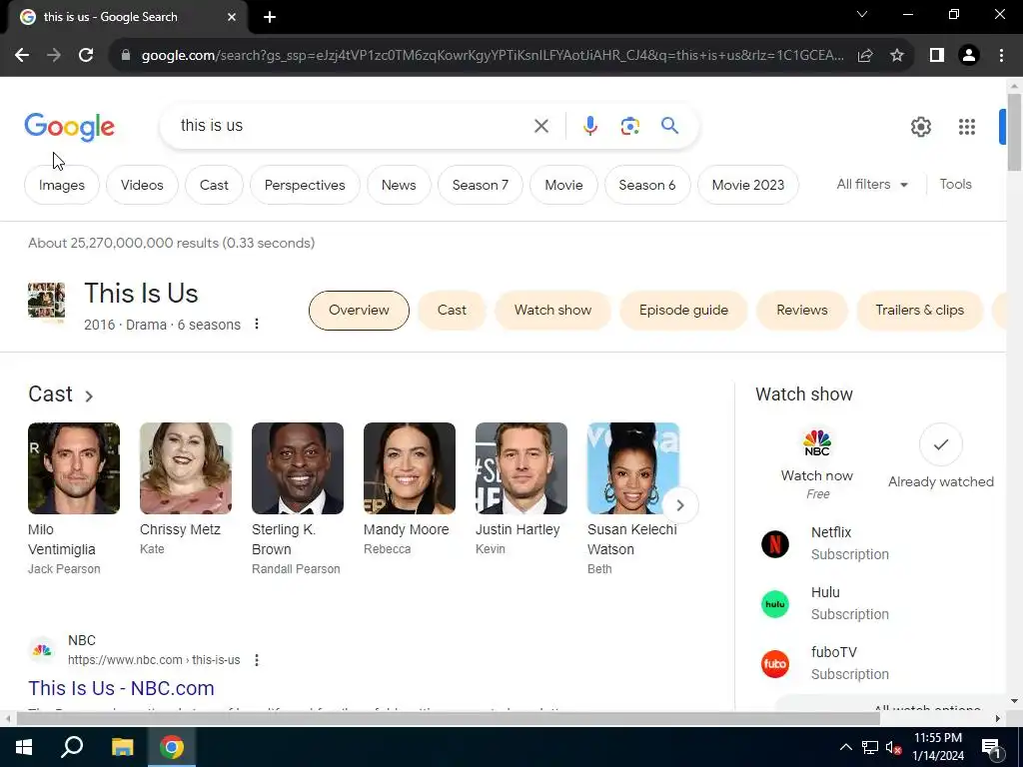The image size is (1023, 767).
Task: Select the Movie filter chip
Action: click(563, 185)
